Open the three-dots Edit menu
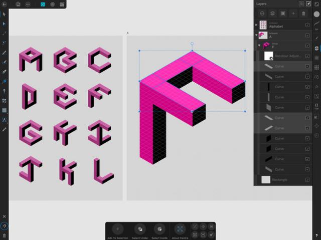The height and width of the screenshot is (240, 321). [x=28, y=4]
